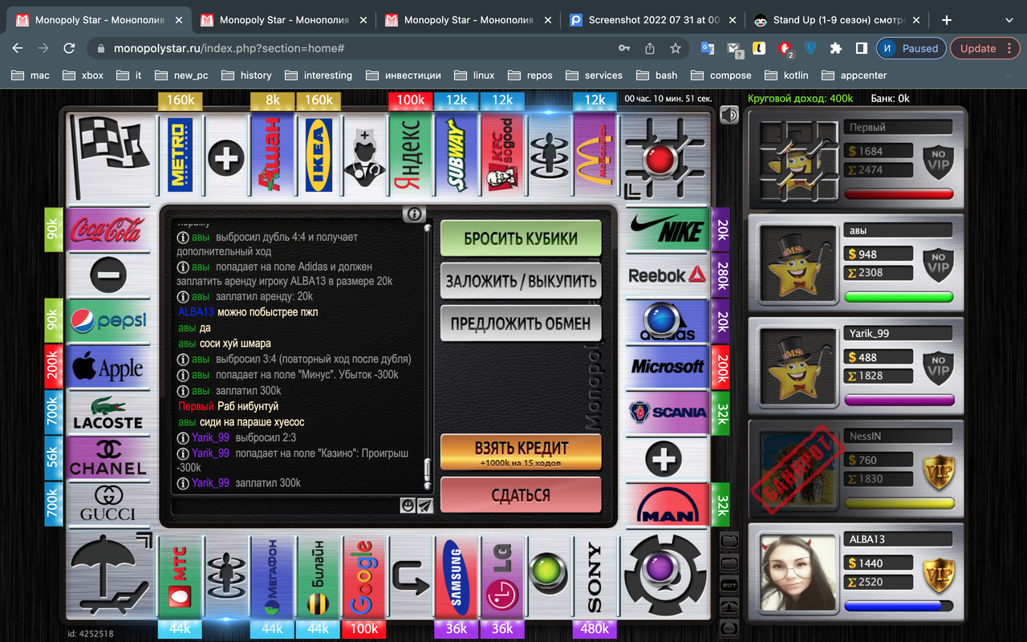Select the Scania board tile

point(668,412)
